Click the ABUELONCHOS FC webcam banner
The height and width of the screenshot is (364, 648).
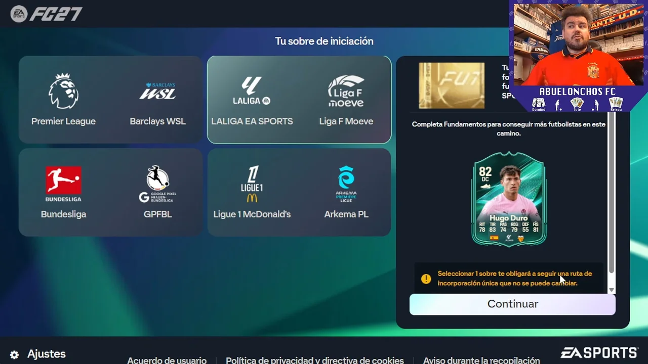pyautogui.click(x=578, y=92)
